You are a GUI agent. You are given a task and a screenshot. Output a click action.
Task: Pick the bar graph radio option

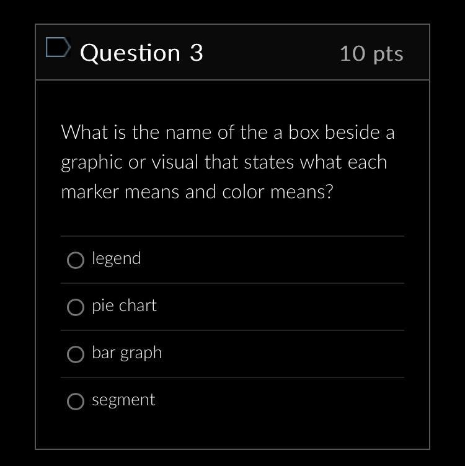click(x=76, y=354)
